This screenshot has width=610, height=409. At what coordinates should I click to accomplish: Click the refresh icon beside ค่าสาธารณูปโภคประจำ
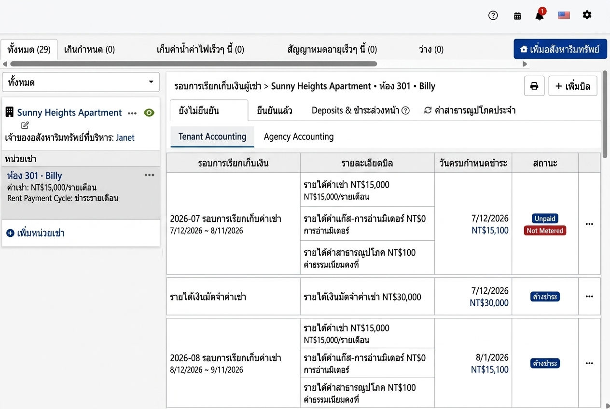428,110
